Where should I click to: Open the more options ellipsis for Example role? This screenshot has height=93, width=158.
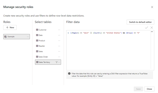[28, 37]
